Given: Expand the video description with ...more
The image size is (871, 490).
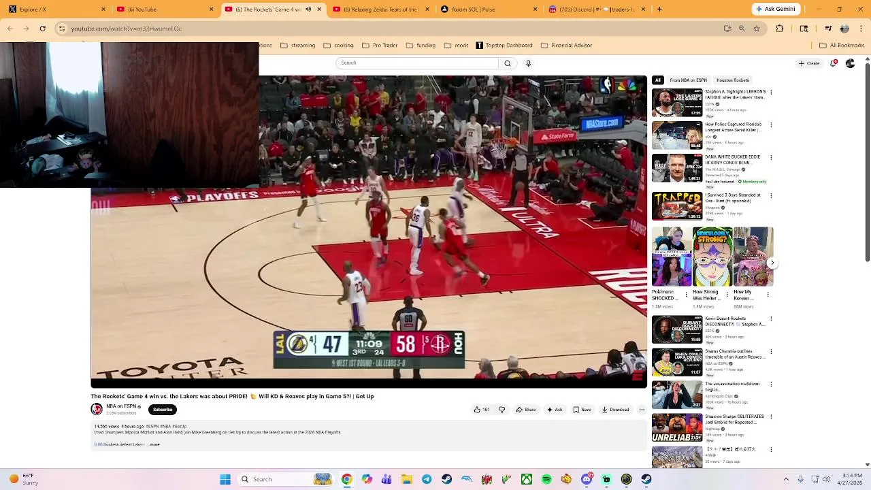Looking at the screenshot, I should click(x=154, y=444).
